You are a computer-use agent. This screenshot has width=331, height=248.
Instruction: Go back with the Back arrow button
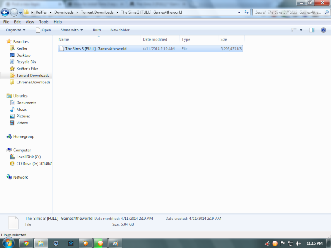tap(5, 12)
